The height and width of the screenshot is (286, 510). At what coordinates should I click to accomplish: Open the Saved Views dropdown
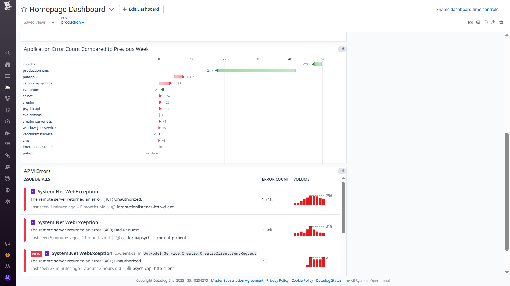pyautogui.click(x=39, y=23)
